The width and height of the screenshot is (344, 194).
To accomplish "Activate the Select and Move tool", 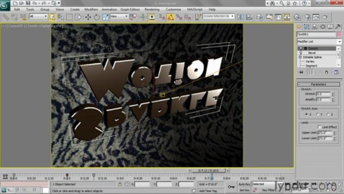I will tap(88, 17).
